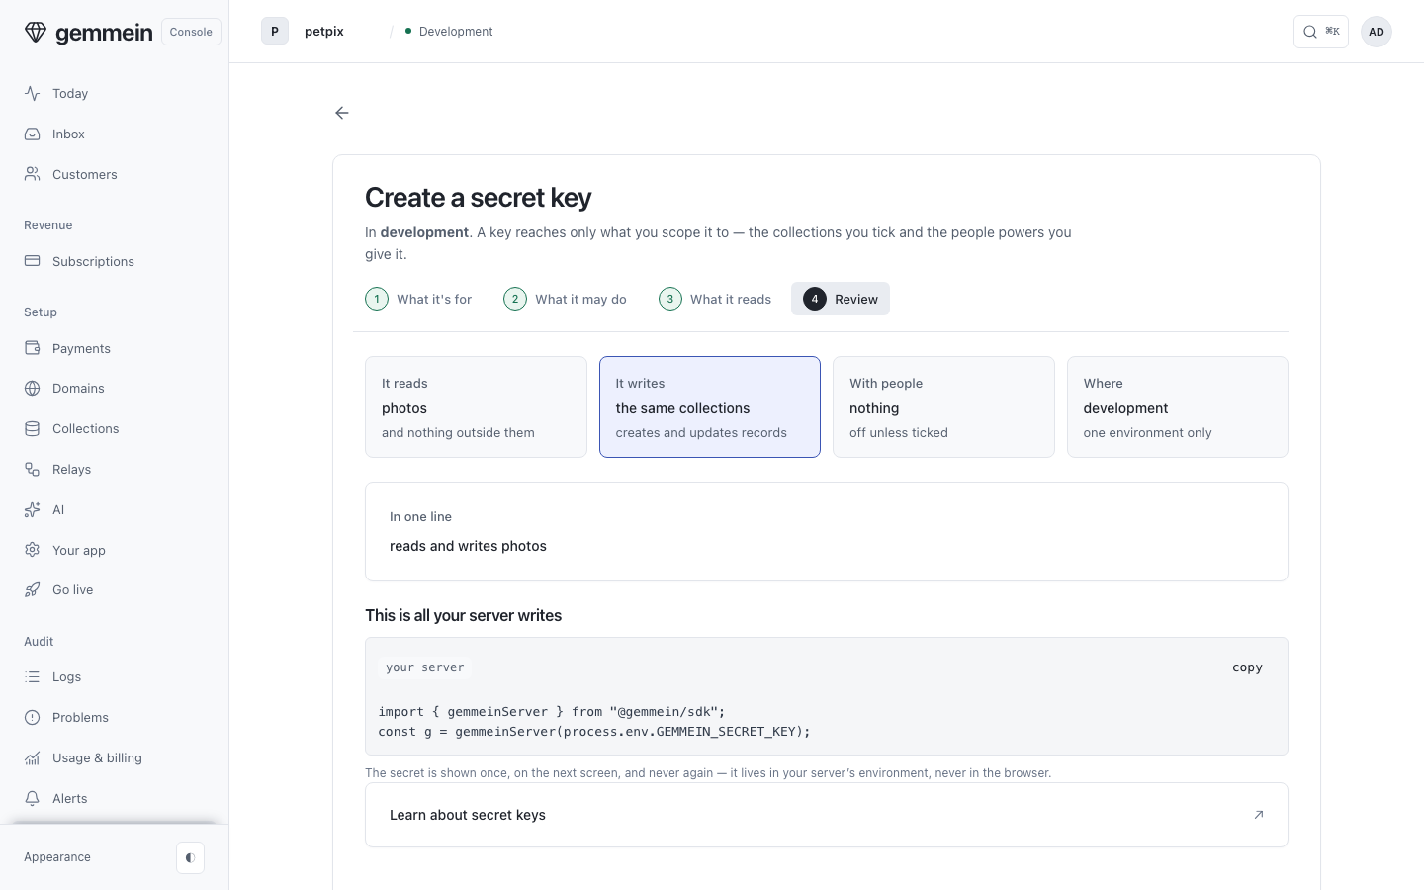Image resolution: width=1424 pixels, height=890 pixels.
Task: Click the back arrow icon
Action: tap(342, 113)
